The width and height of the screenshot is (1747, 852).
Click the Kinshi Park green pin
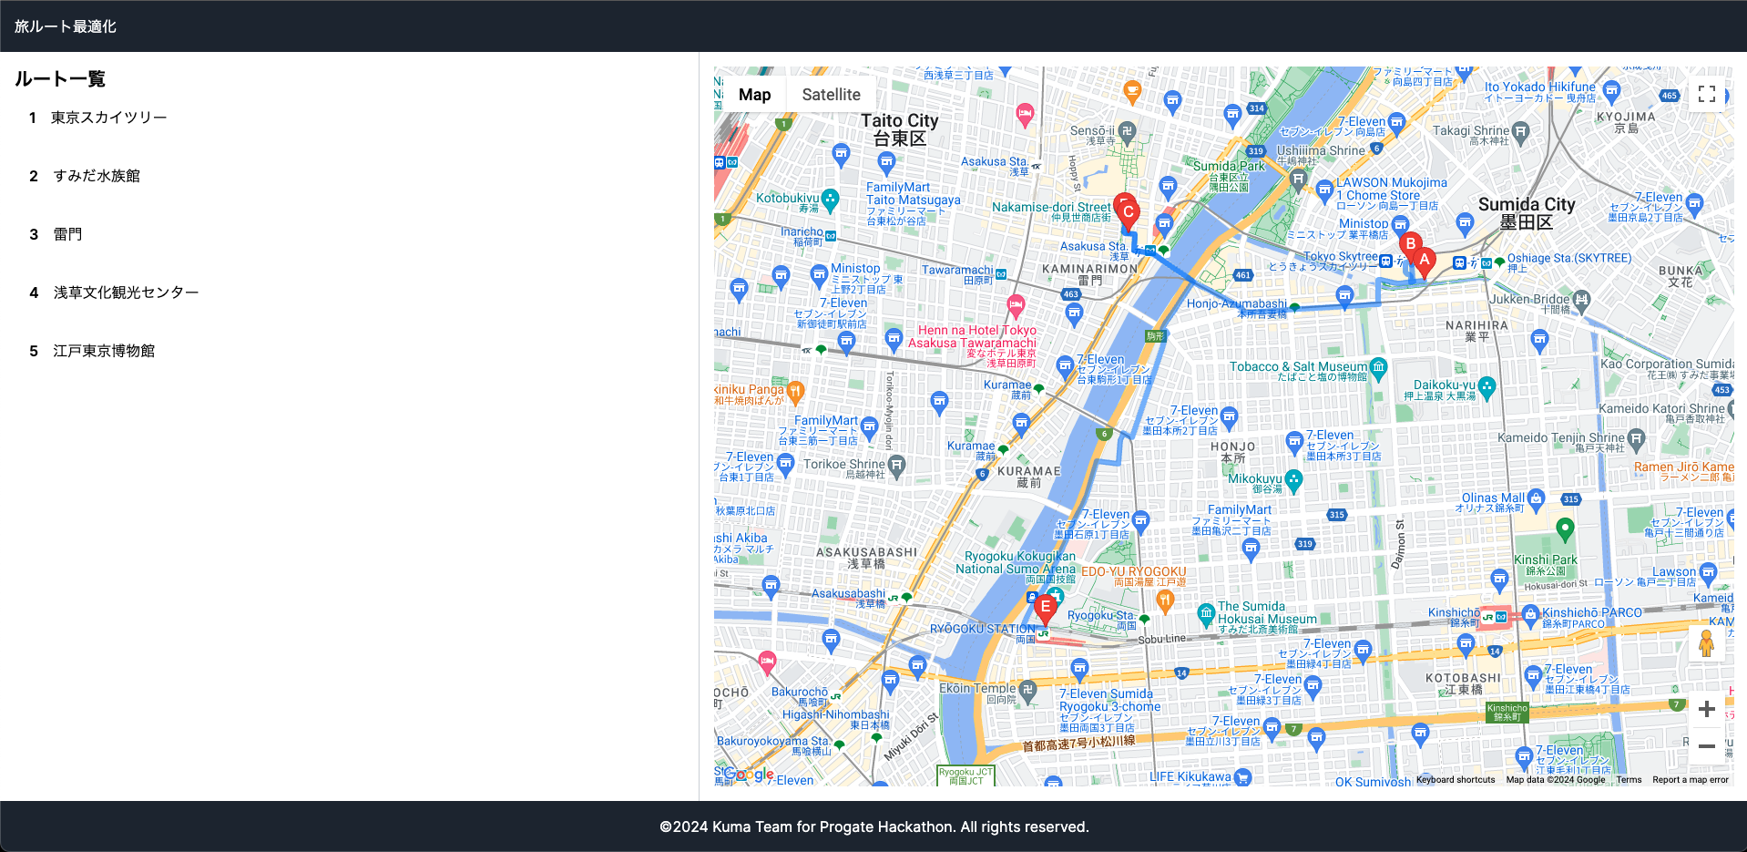pos(1565,529)
